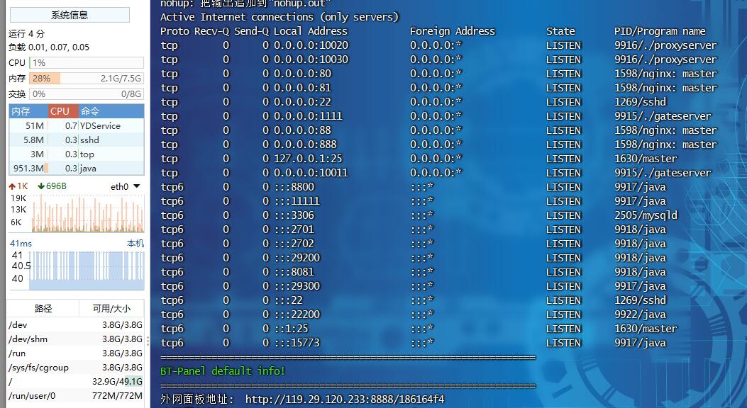The height and width of the screenshot is (408, 747).
Task: Select the /dev disk row
Action: click(x=75, y=325)
